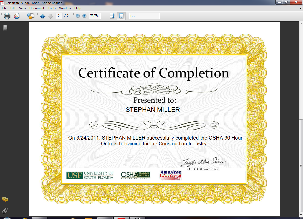Screen dimensions: 303x219
Task: Go to previous page with up arrow
Action: coord(42,16)
